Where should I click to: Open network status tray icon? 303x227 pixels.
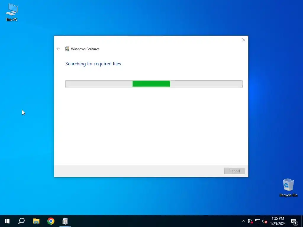pyautogui.click(x=258, y=221)
